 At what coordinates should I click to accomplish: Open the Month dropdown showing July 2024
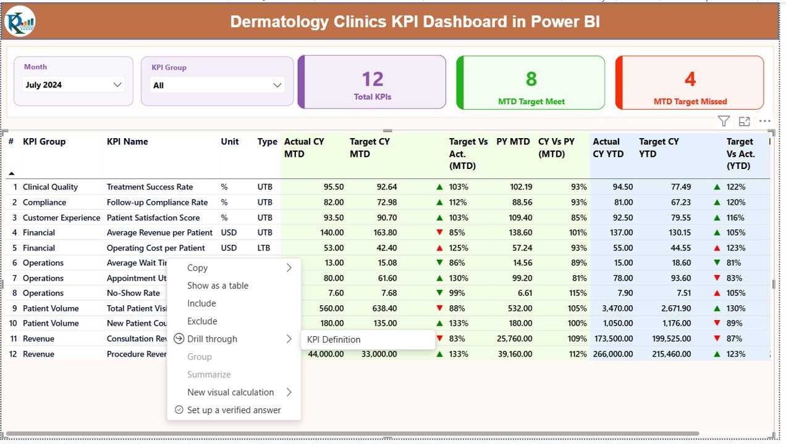point(74,85)
